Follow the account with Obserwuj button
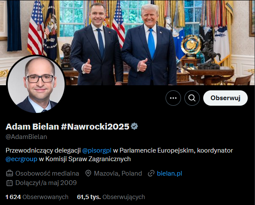 click(x=225, y=98)
